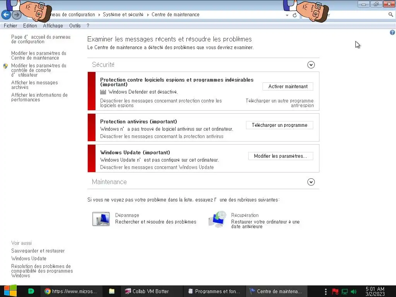
Task: Open the Récupération link
Action: click(x=245, y=215)
